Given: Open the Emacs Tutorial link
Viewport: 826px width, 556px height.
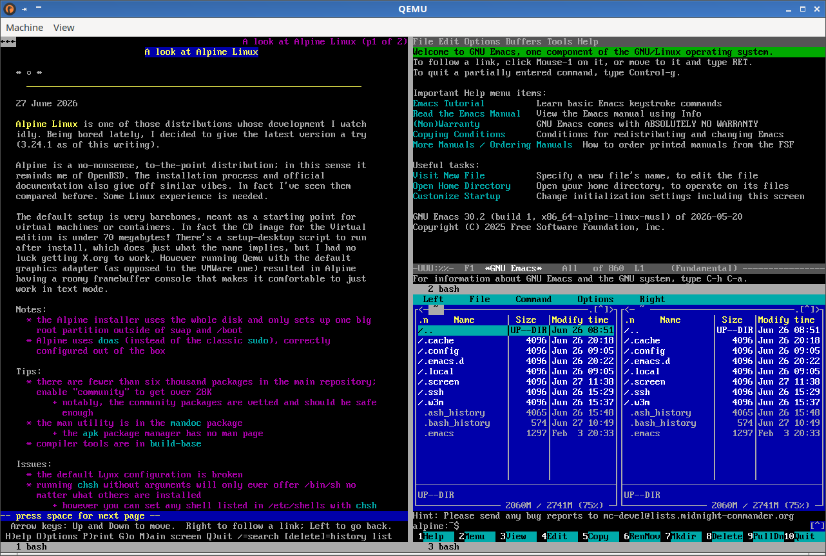Looking at the screenshot, I should coord(449,104).
